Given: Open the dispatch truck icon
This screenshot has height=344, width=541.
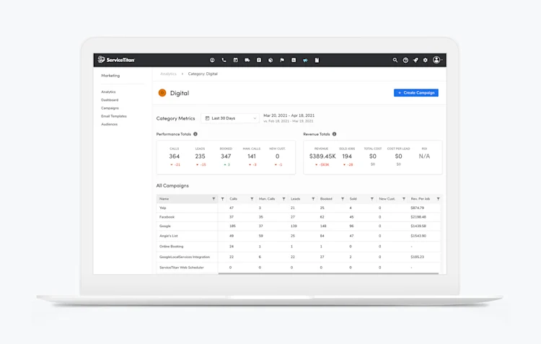Looking at the screenshot, I should click(247, 60).
